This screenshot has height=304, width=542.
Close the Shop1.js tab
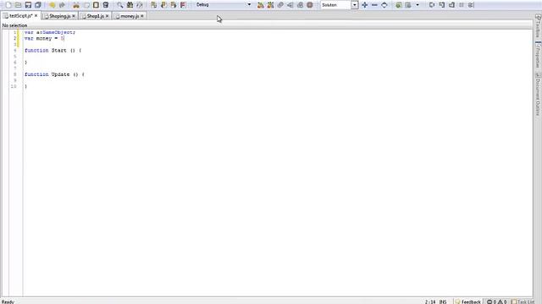pos(108,16)
